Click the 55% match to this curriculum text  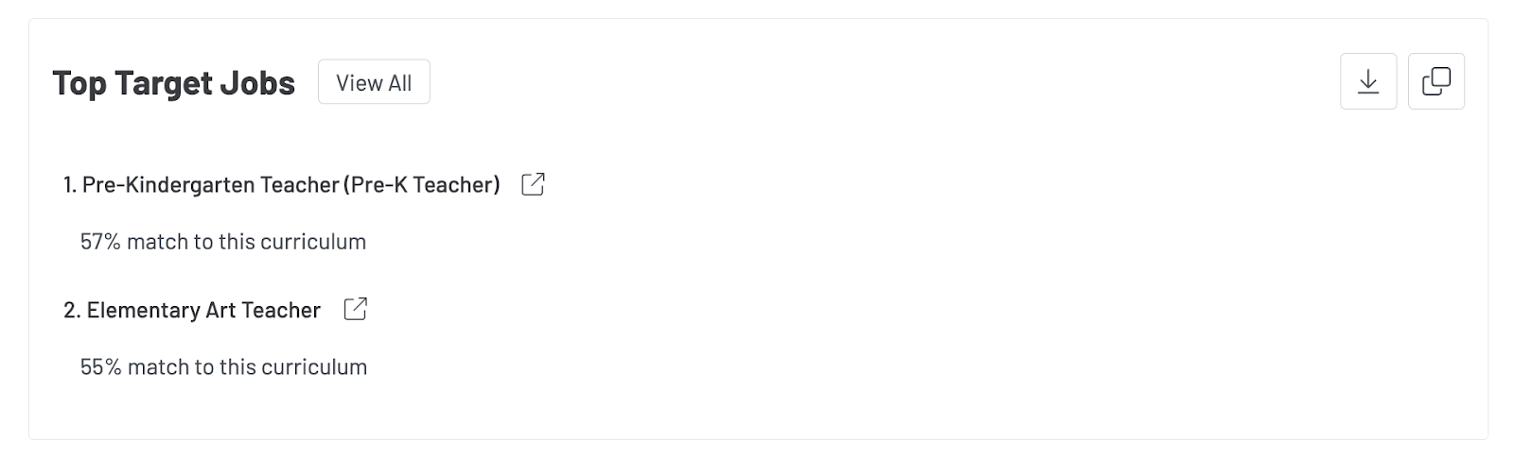tap(223, 367)
